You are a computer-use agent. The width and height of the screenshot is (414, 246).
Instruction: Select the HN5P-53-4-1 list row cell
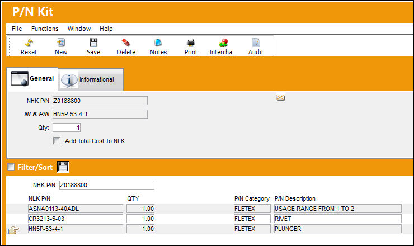(76, 229)
